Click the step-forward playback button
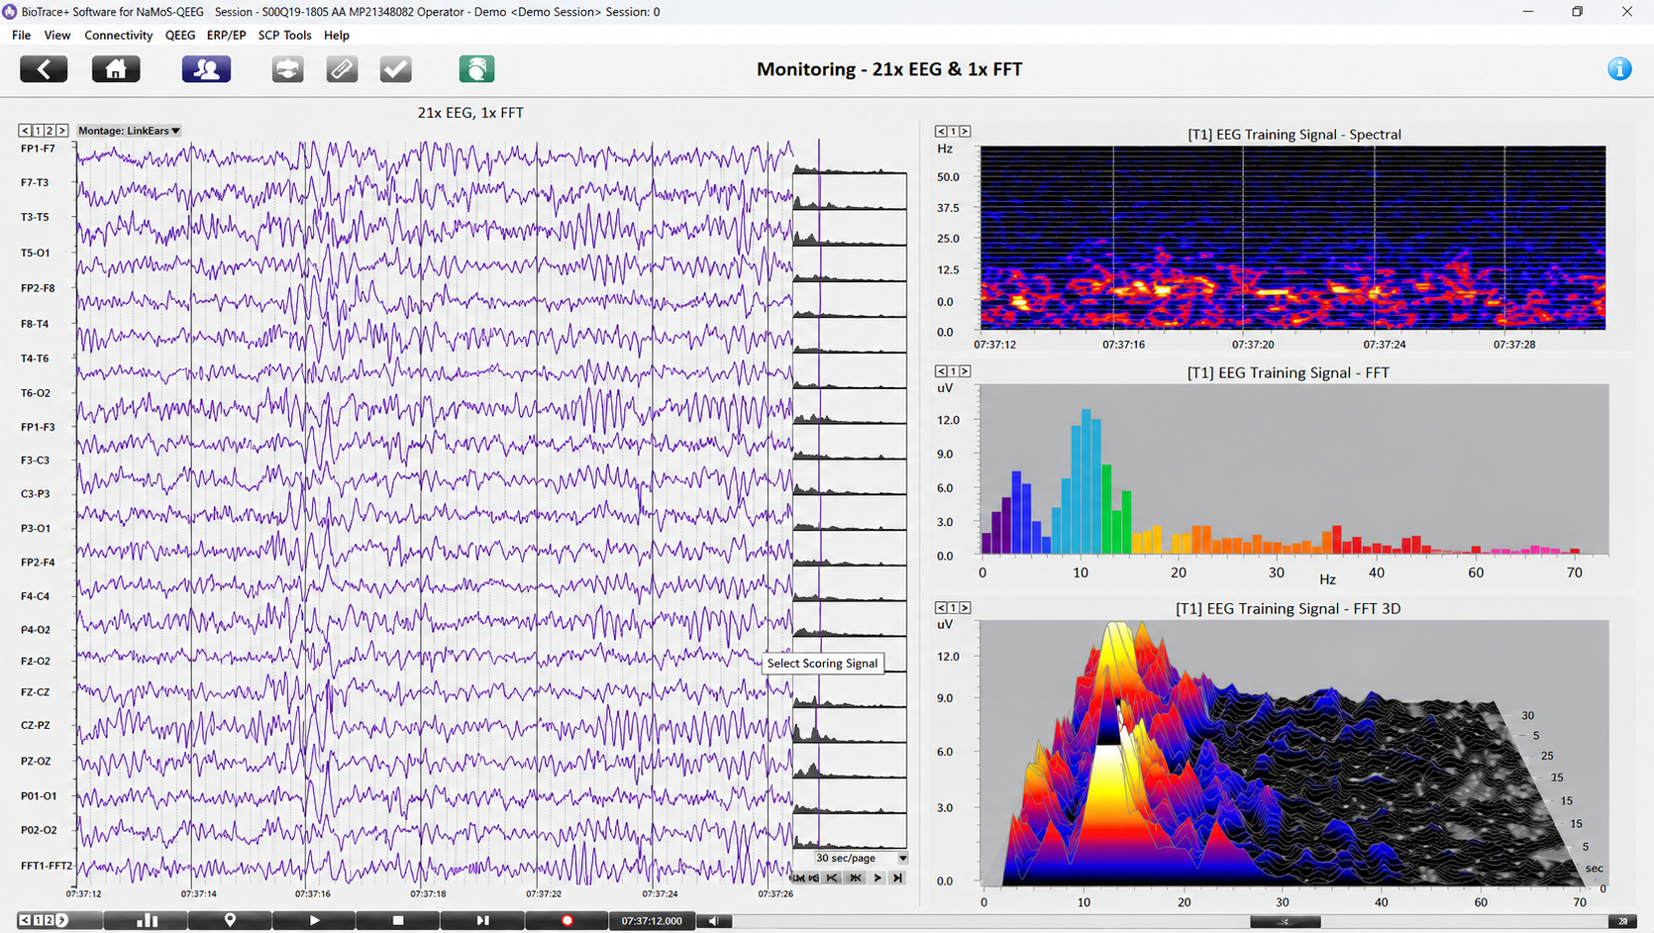1654x933 pixels. click(x=482, y=920)
